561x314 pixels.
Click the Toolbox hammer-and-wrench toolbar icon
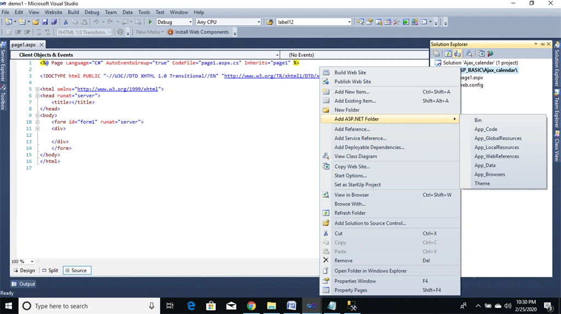coord(397,22)
